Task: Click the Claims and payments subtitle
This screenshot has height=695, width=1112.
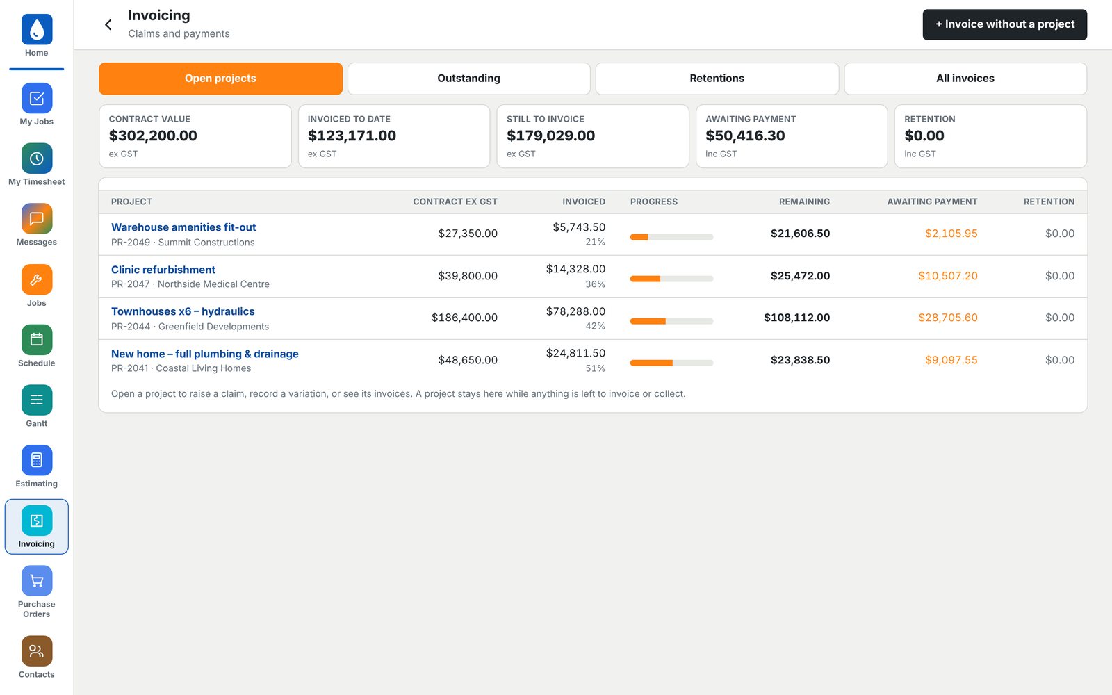Action: pos(179,33)
